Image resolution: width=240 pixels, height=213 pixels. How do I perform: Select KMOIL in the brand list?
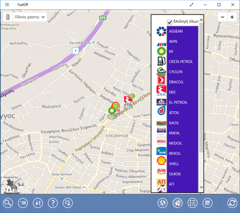coord(182,133)
